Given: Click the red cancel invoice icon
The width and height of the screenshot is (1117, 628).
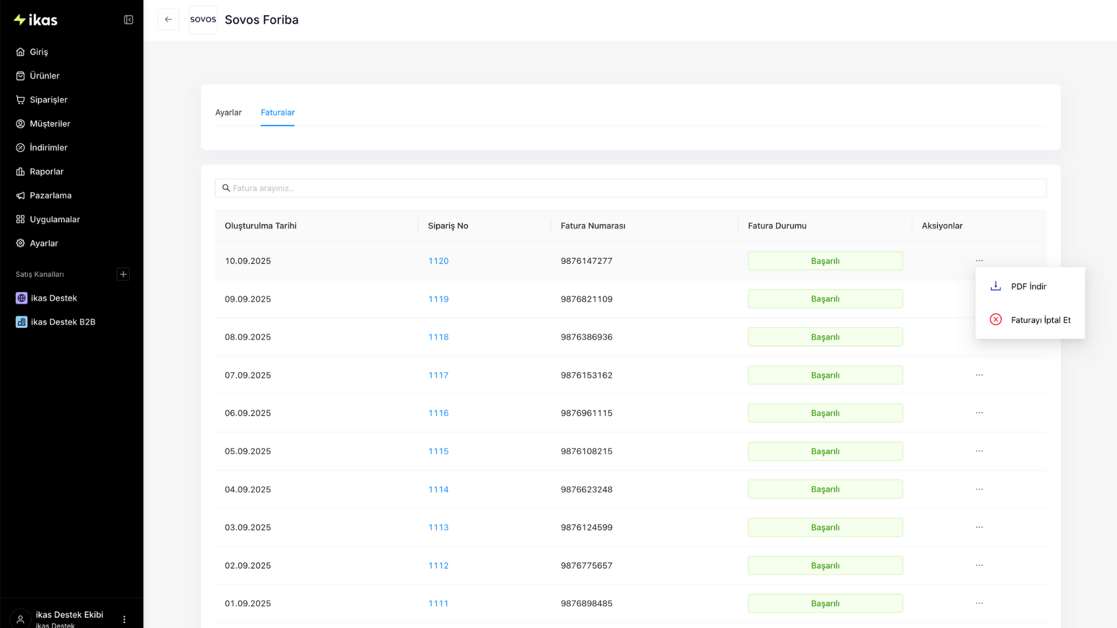Looking at the screenshot, I should [996, 320].
